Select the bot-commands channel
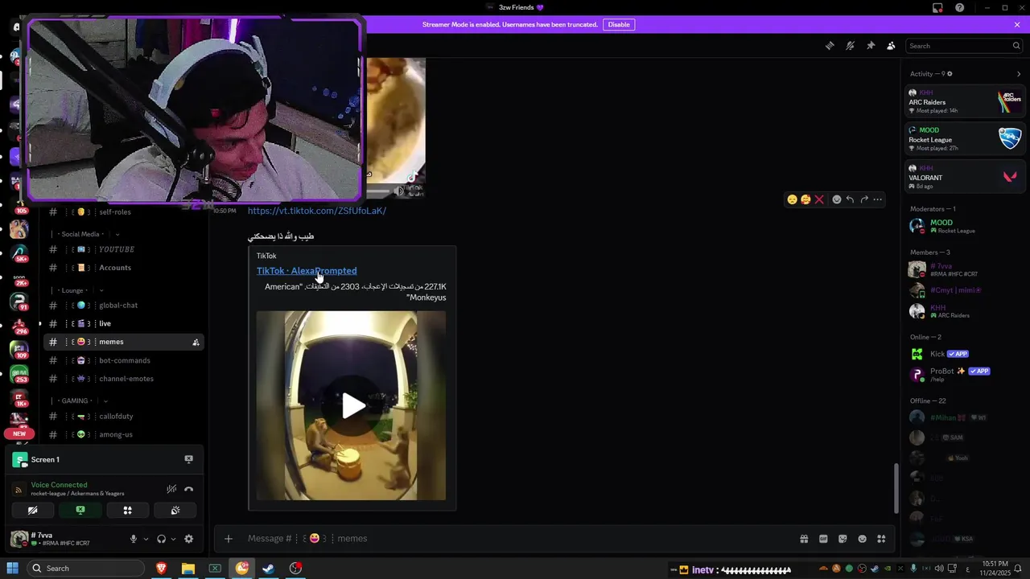The height and width of the screenshot is (579, 1030). coord(123,360)
